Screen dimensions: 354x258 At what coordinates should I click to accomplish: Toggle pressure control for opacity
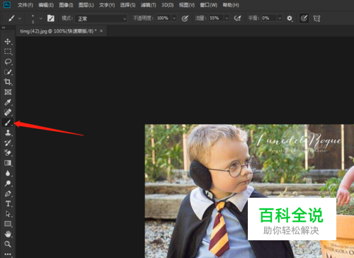point(185,18)
